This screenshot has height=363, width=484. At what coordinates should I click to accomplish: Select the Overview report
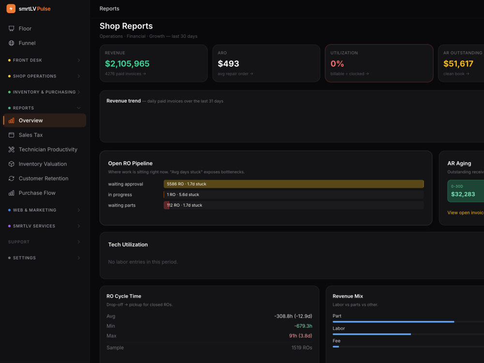click(x=45, y=121)
